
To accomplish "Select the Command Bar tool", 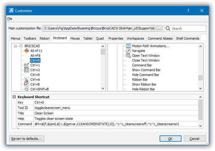I will pos(142,65).
